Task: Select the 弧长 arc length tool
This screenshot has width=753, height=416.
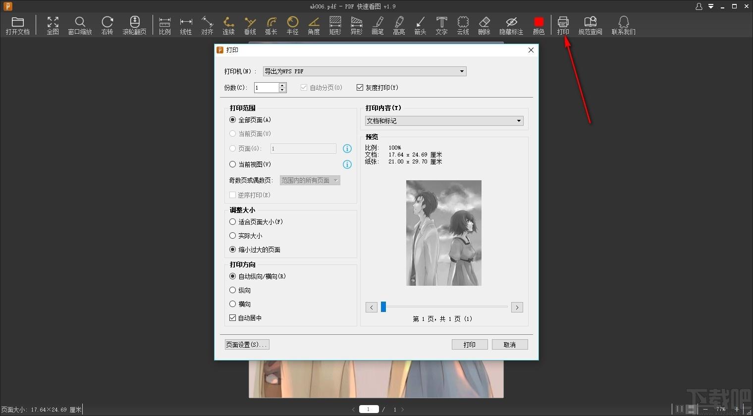Action: pos(271,25)
